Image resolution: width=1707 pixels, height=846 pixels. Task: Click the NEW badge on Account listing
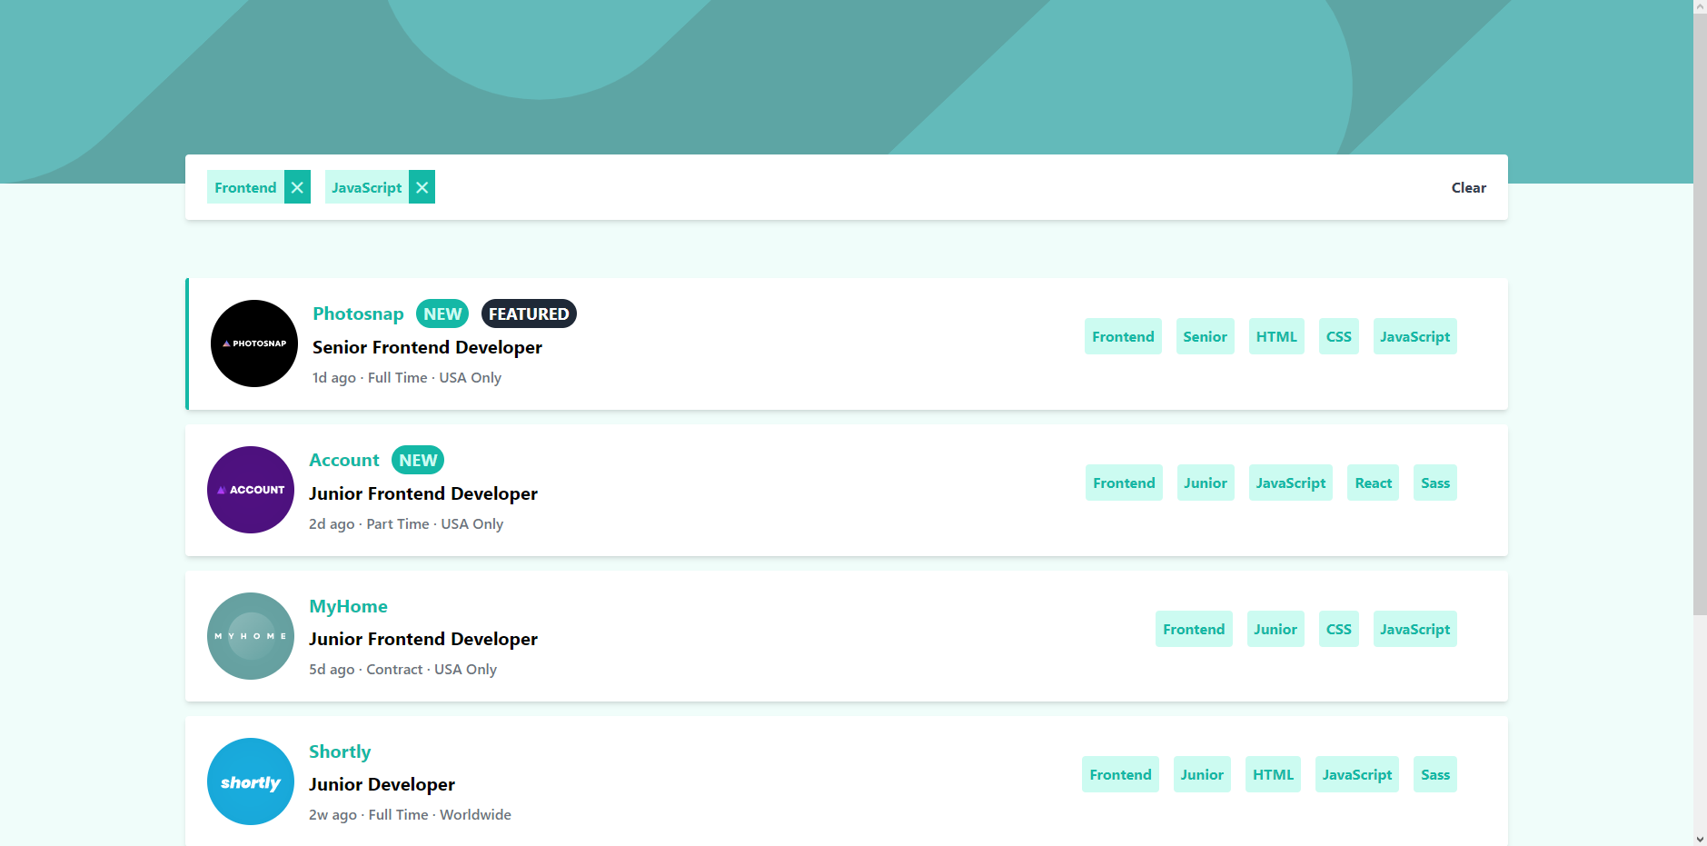pos(417,460)
